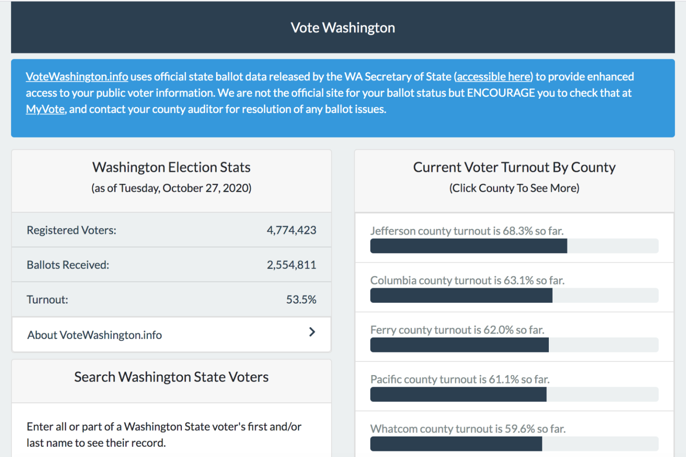Screen dimensions: 686x457
Task: Select the Turnout 53.5% row
Action: point(171,300)
